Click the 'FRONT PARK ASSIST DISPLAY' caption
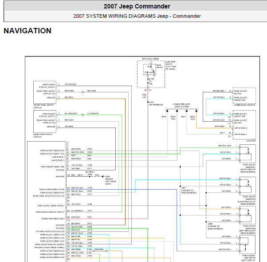Image resolution: width=267 pixels, height=262 pixels. tap(43, 106)
